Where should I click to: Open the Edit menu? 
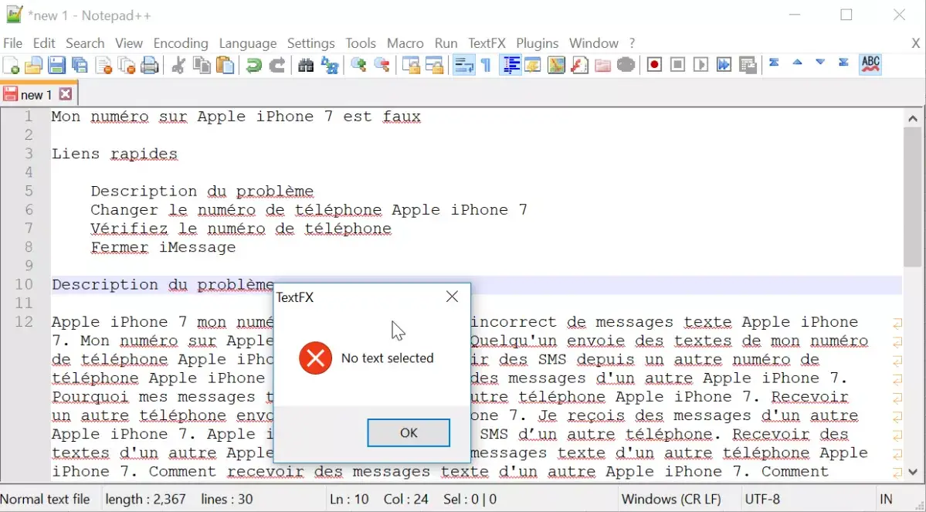tap(44, 43)
